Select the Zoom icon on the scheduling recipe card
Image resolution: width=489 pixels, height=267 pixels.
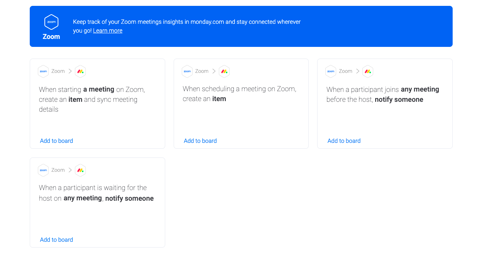[187, 71]
